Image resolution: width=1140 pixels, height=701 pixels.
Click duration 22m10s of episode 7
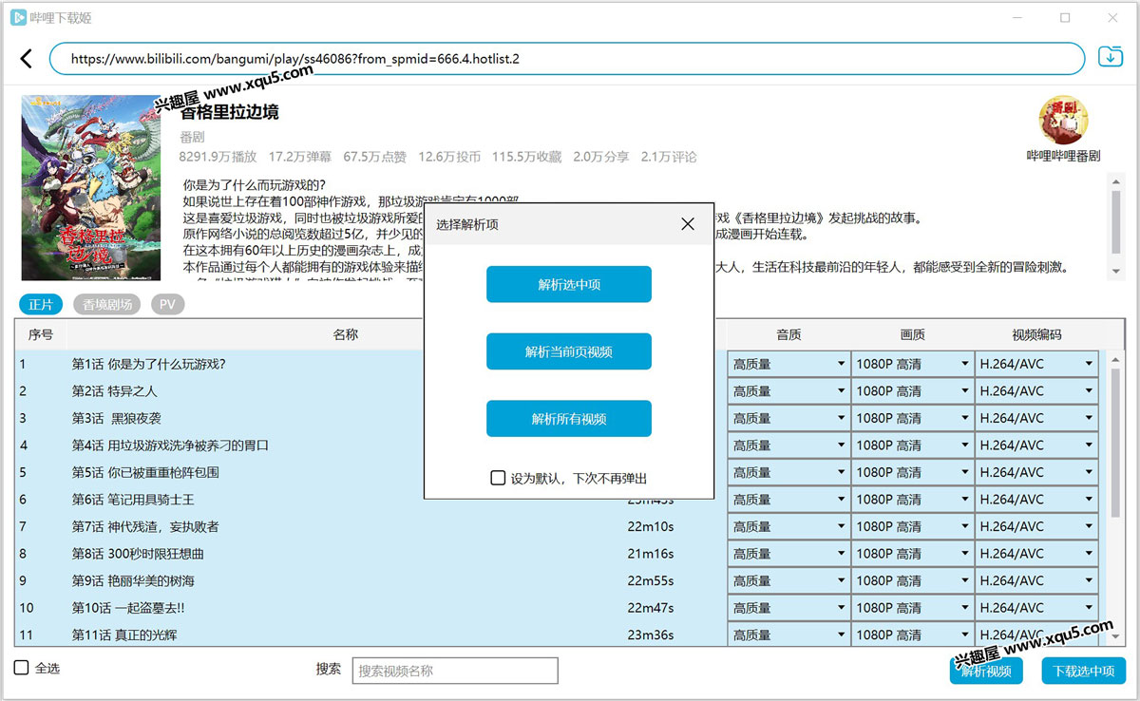click(651, 526)
